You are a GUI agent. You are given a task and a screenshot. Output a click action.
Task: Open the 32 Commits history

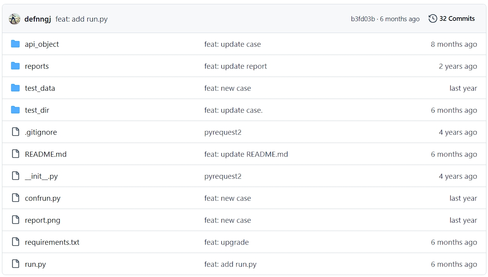tap(457, 18)
